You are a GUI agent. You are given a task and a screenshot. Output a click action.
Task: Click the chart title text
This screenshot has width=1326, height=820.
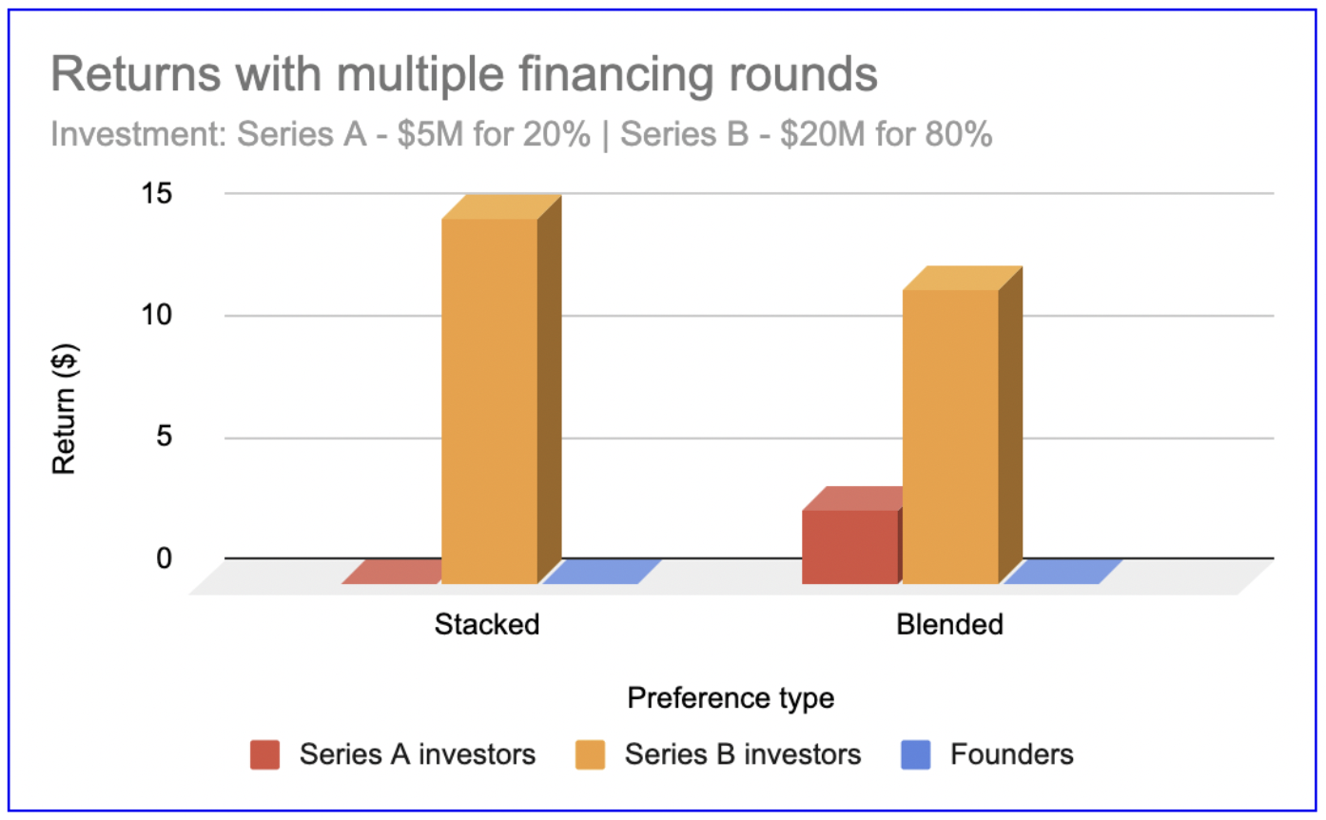(x=463, y=75)
